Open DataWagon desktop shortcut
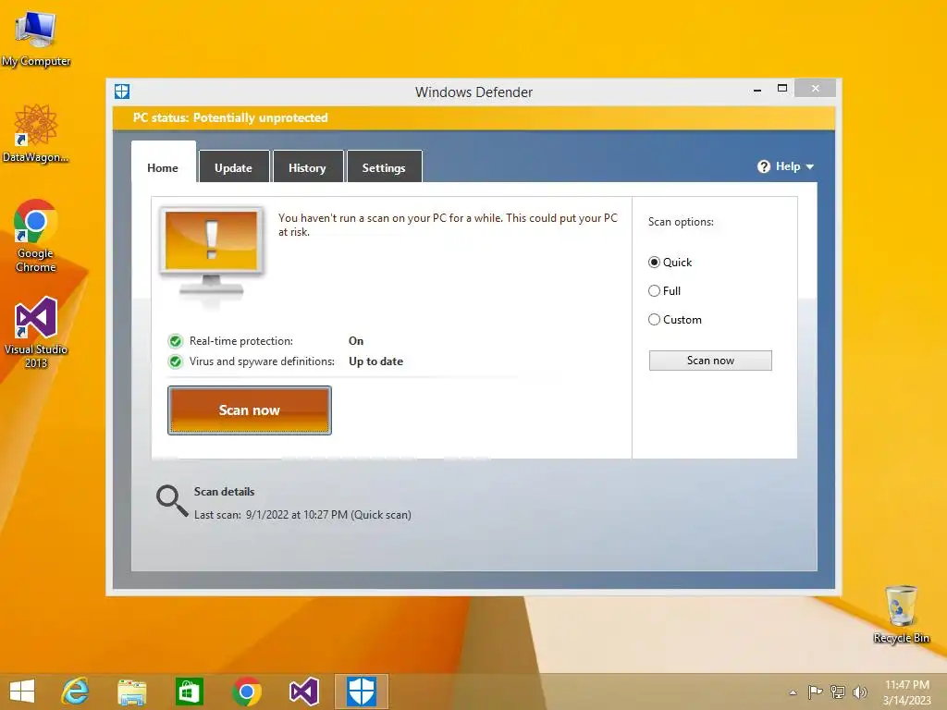 36,133
